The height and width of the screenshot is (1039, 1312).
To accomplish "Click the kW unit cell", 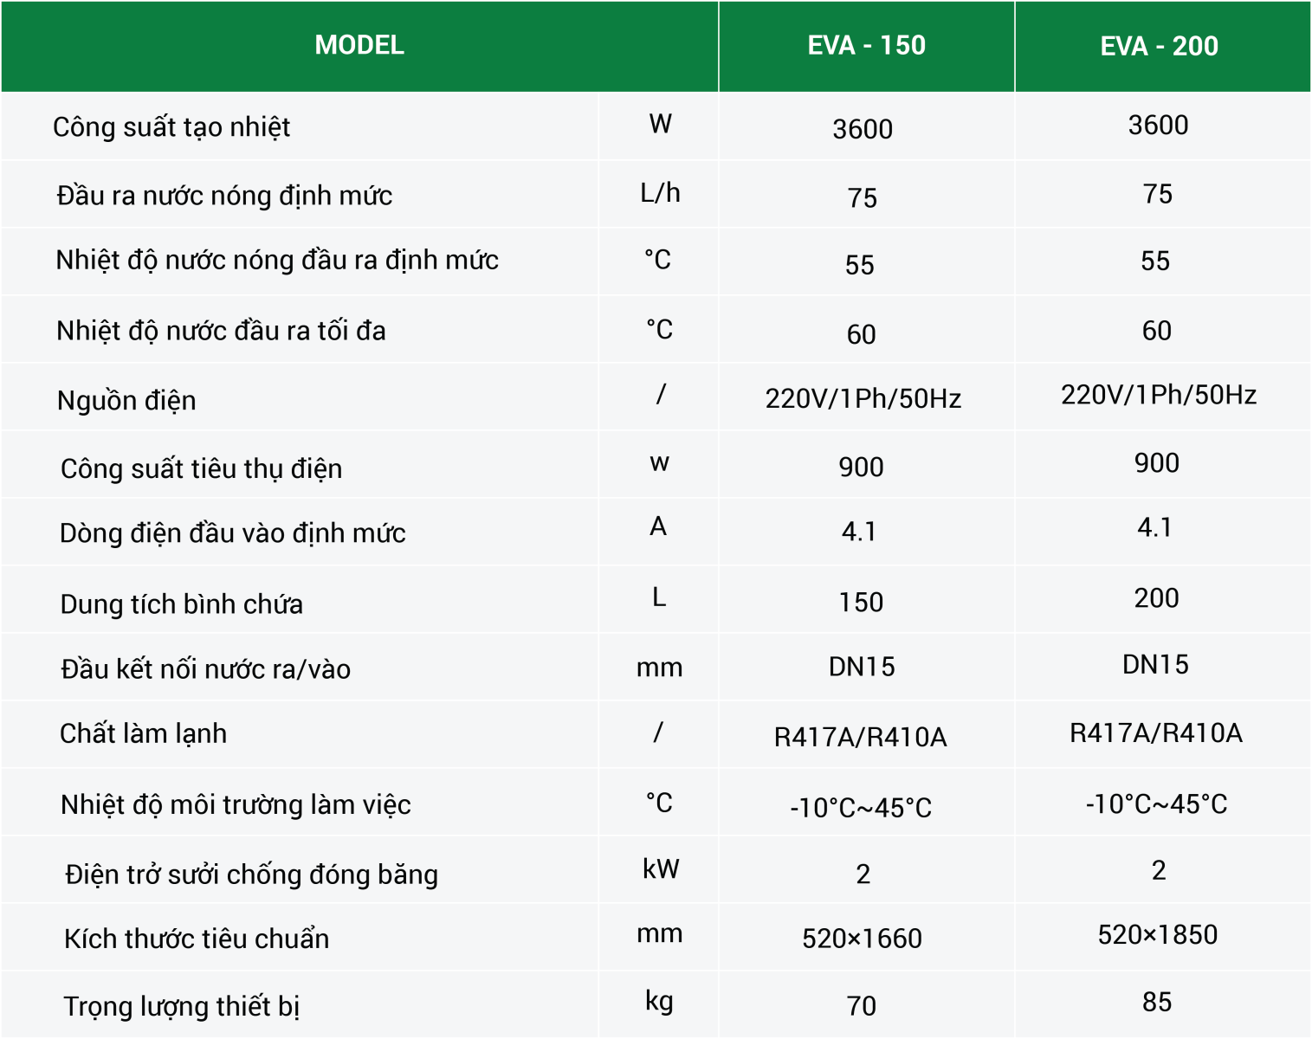I will (x=661, y=869).
